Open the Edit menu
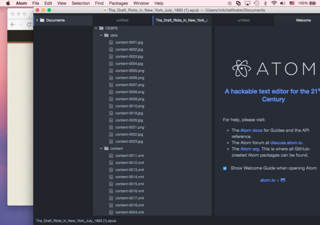Image resolution: width=320 pixels, height=225 pixels. tap(48, 3)
